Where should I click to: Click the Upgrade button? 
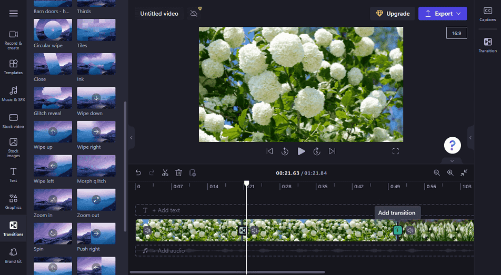(x=393, y=14)
